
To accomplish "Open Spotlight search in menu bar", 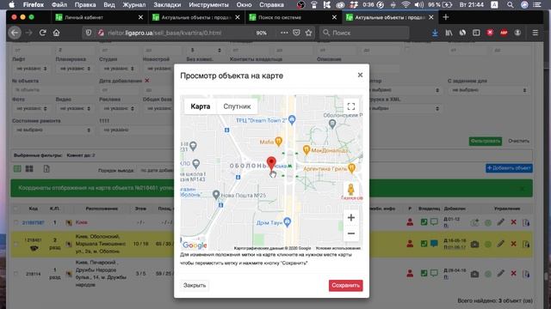I will tap(510, 5).
